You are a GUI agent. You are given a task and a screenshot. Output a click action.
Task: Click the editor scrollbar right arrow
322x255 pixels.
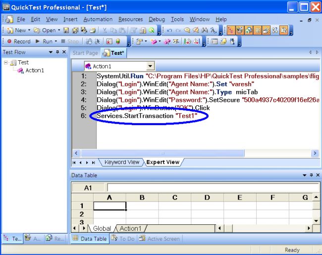(315, 153)
